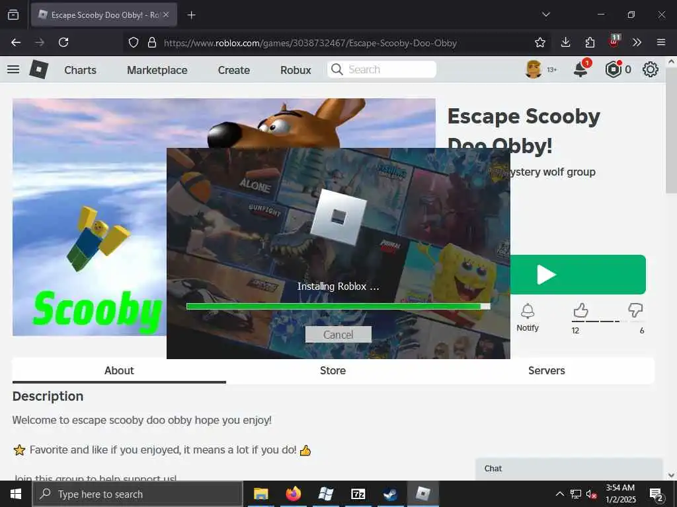Screen dimensions: 677x507
Task: Open the Roblox settings gear
Action: pyautogui.click(x=651, y=69)
